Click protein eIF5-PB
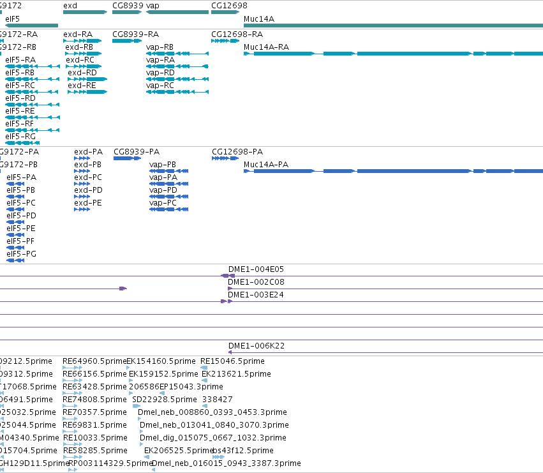This screenshot has height=473, width=543. (x=15, y=197)
